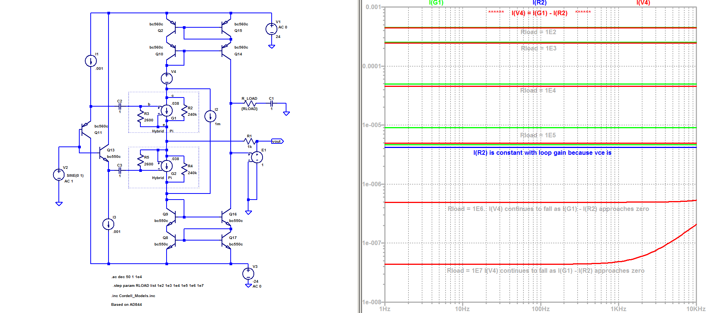
Task: Click the 'Rload = 1E5' plot annotation
Action: (538, 135)
